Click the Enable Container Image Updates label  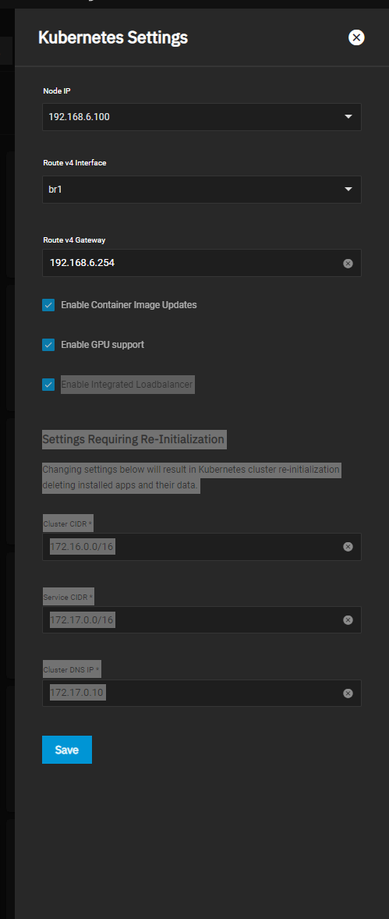point(129,305)
